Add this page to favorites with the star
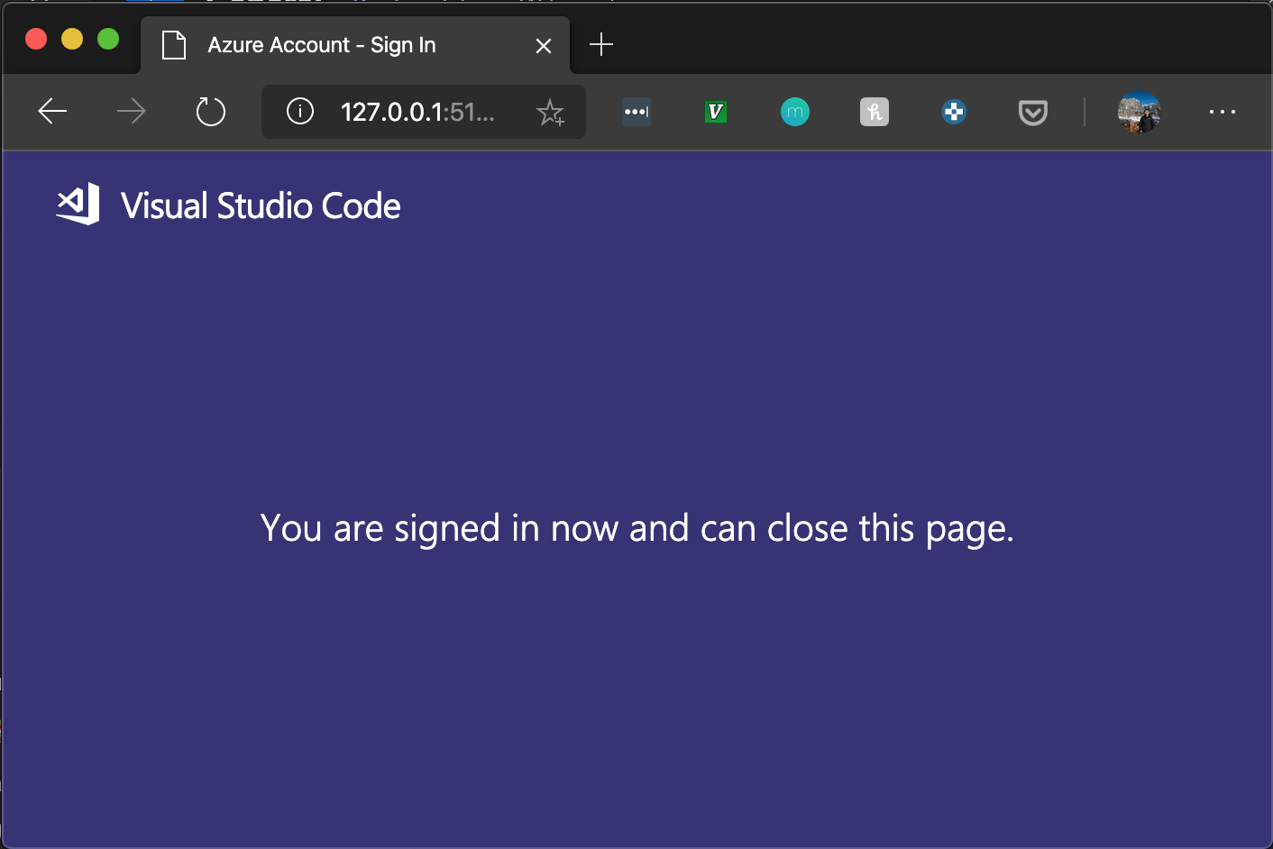The image size is (1273, 849). [550, 113]
